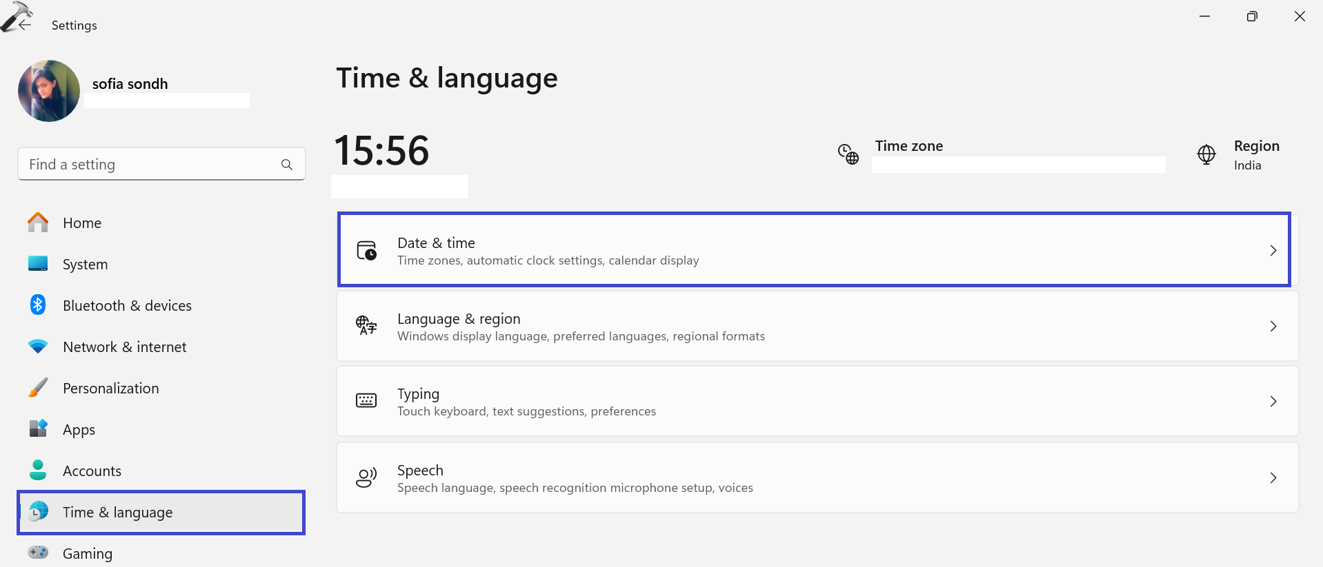This screenshot has width=1323, height=567.
Task: Click the Accounts person icon
Action: pyautogui.click(x=38, y=471)
